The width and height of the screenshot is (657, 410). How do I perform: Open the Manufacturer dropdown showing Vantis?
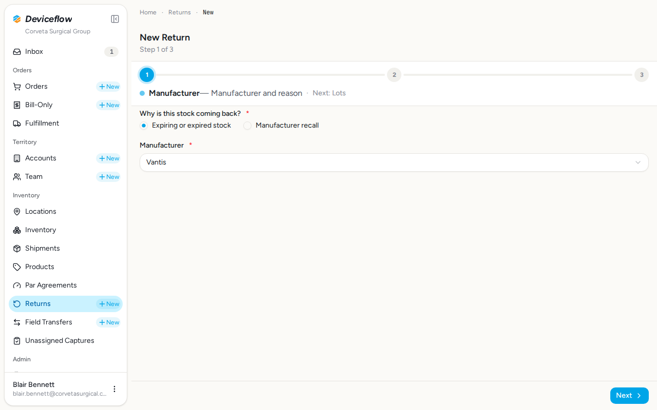coord(394,162)
